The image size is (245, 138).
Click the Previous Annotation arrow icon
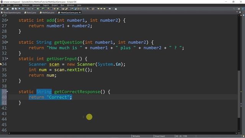click(x=93, y=9)
